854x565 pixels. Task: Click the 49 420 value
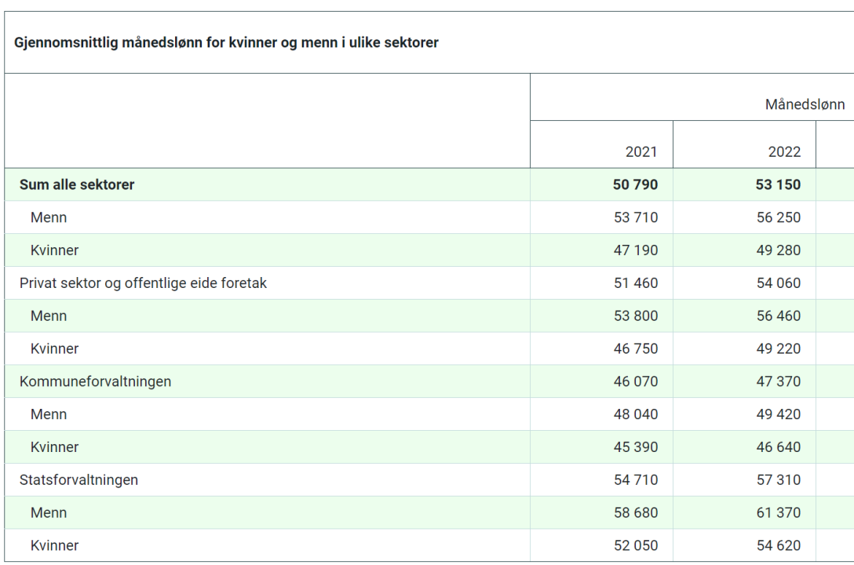click(x=779, y=414)
